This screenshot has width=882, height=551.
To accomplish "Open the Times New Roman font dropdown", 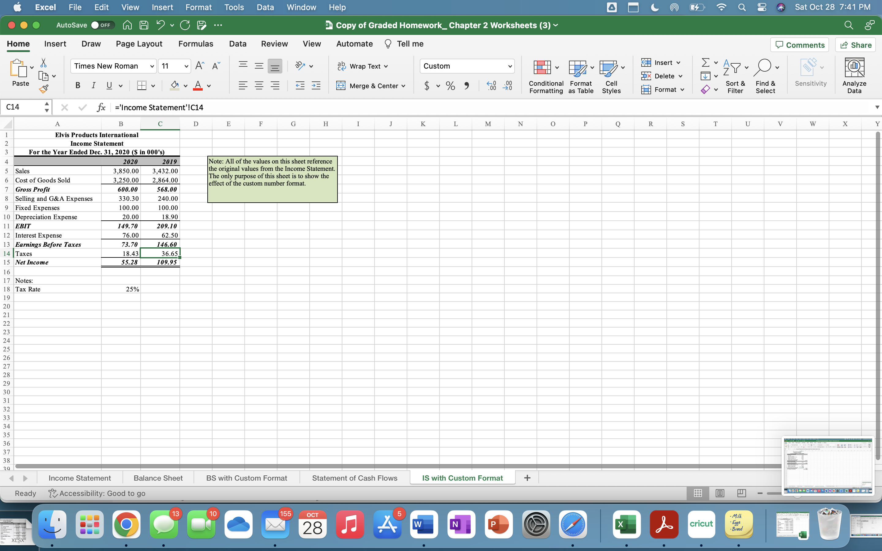I will 152,66.
